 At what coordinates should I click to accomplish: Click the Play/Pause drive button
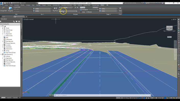pyautogui.click(x=55, y=8)
